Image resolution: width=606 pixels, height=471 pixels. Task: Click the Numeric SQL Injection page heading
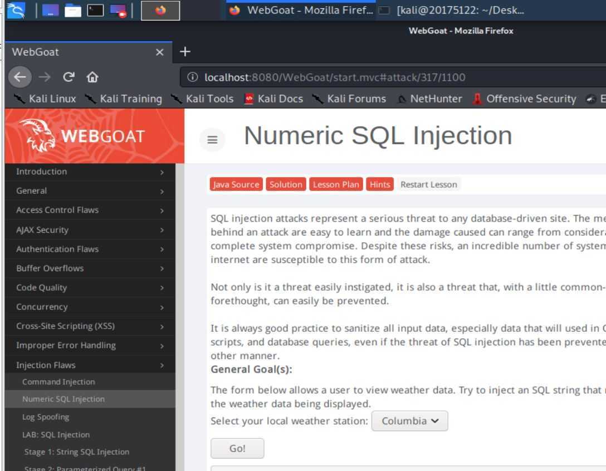point(378,136)
